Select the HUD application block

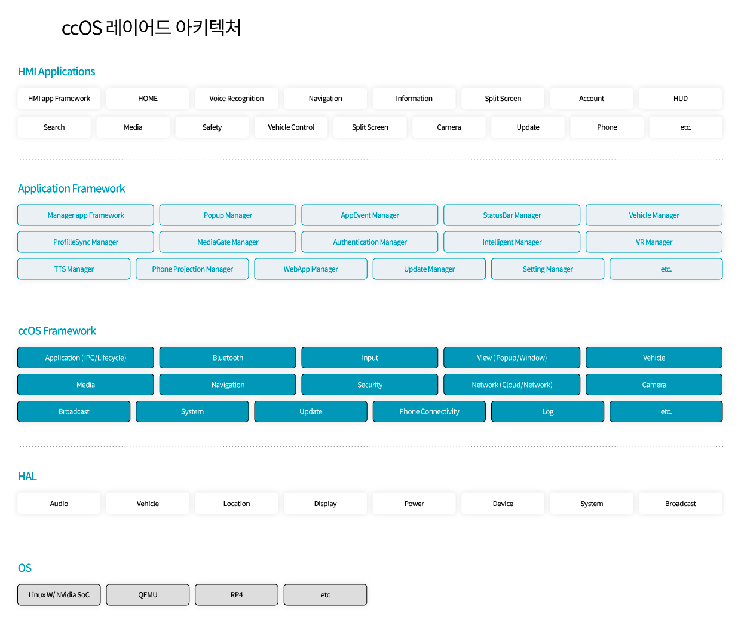[680, 98]
